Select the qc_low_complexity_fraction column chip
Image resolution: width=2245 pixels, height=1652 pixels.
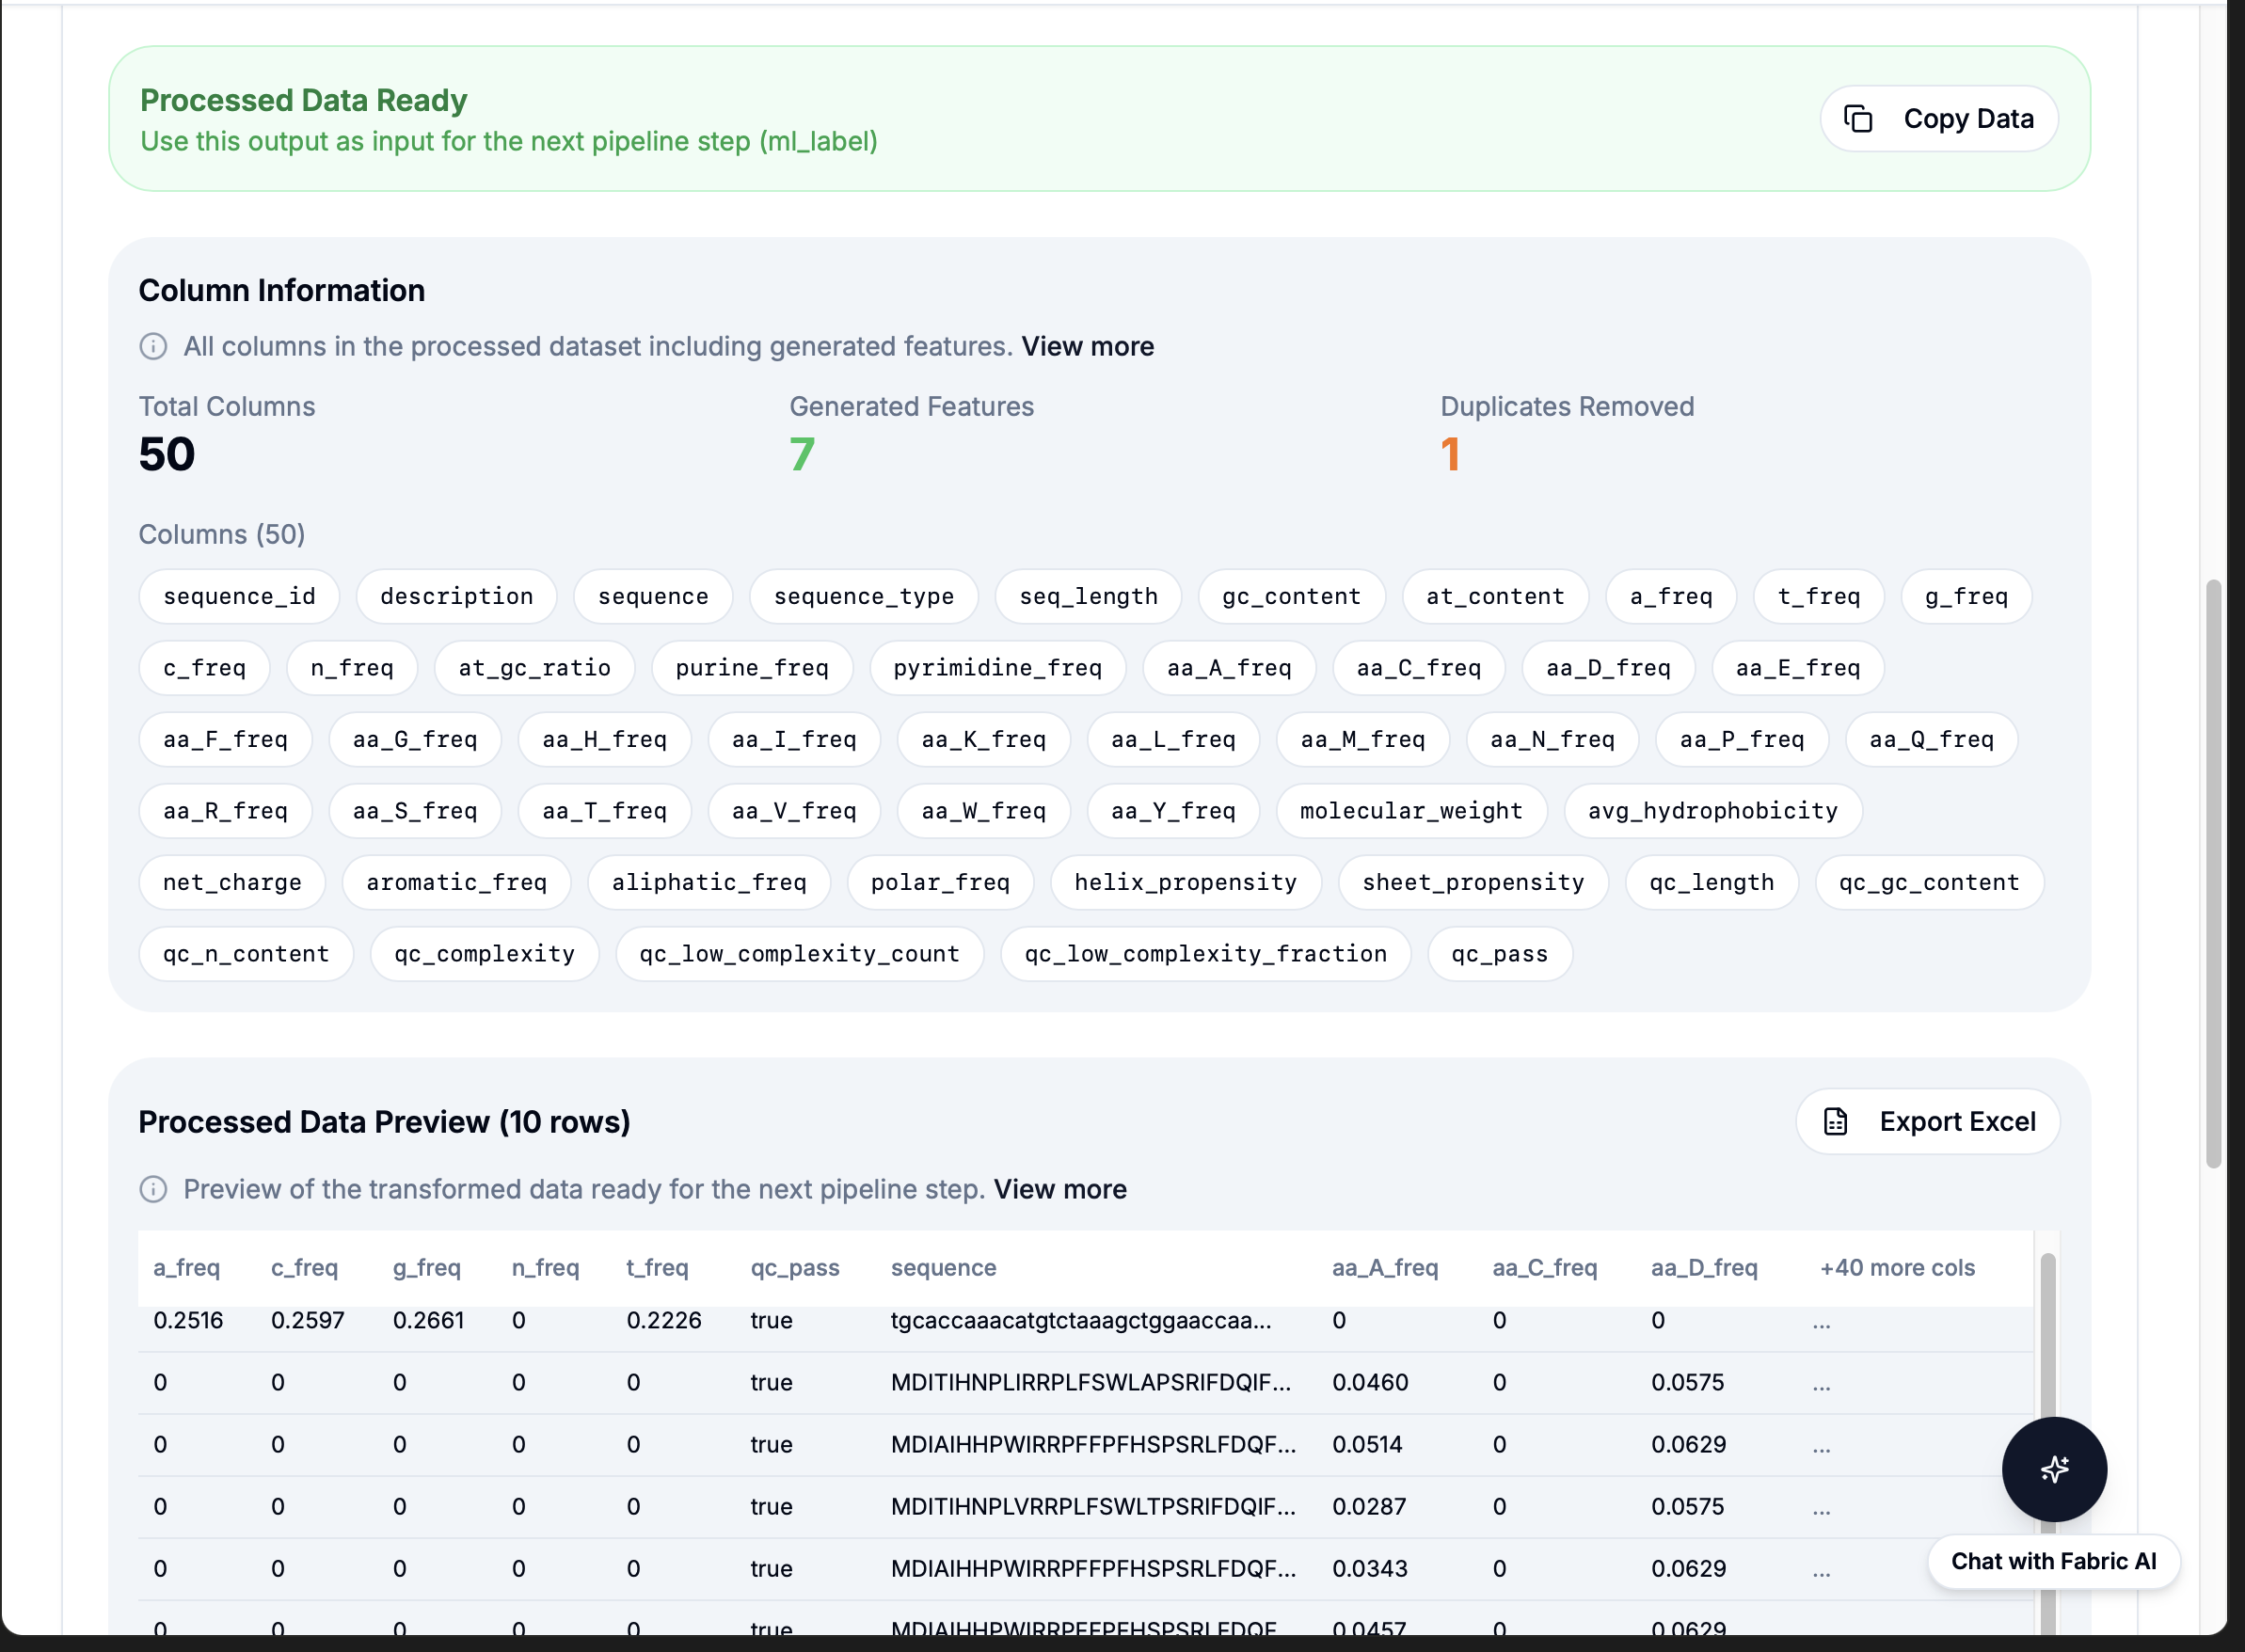click(x=1205, y=954)
